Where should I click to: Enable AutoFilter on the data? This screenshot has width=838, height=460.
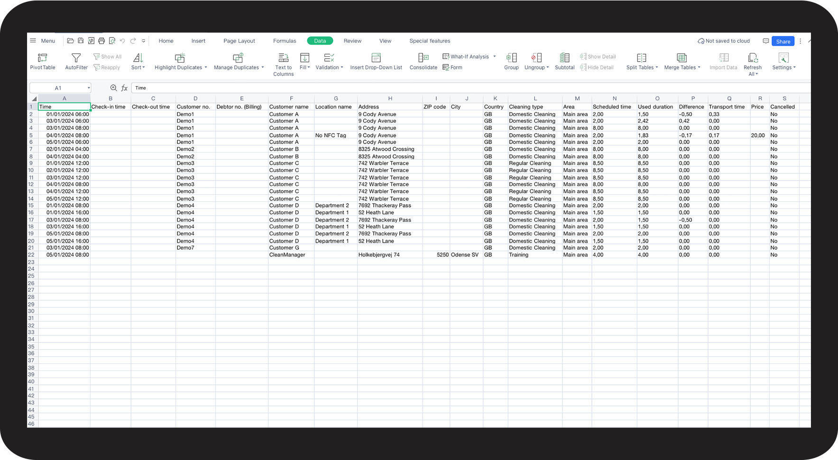pyautogui.click(x=76, y=58)
